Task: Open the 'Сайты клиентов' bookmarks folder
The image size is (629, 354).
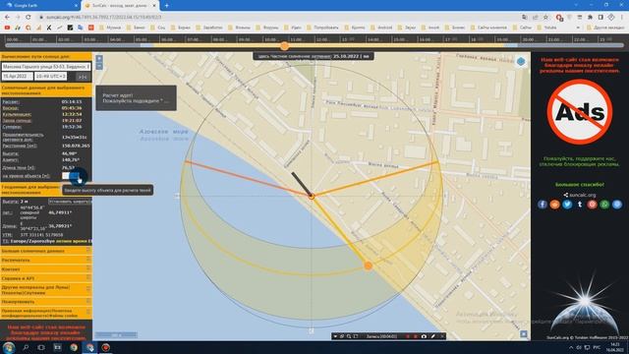Action: point(488,28)
